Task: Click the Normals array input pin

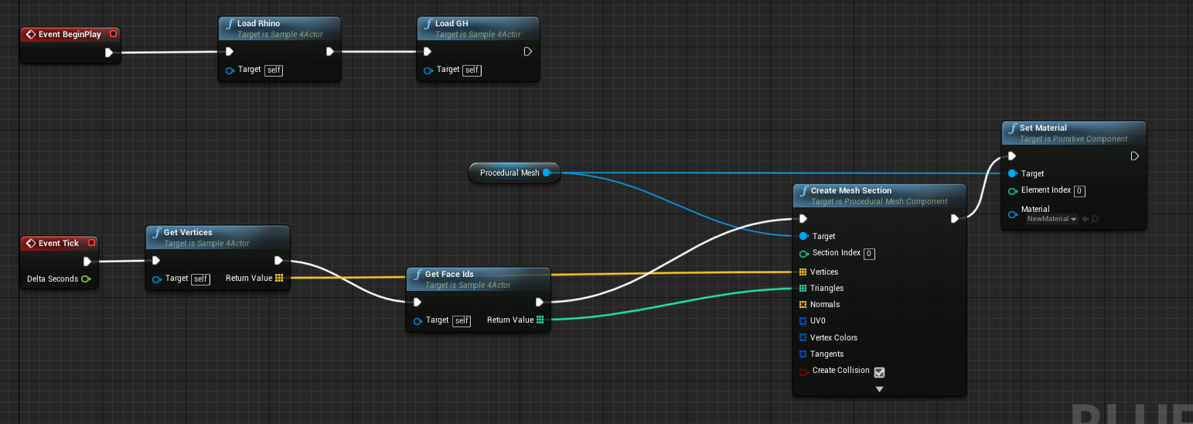Action: pos(803,304)
